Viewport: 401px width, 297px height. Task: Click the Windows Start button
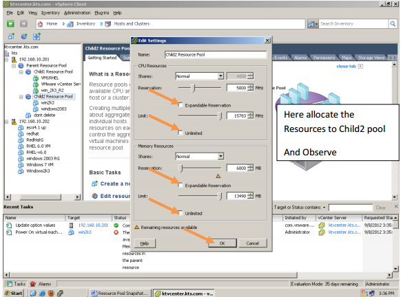tap(14, 293)
